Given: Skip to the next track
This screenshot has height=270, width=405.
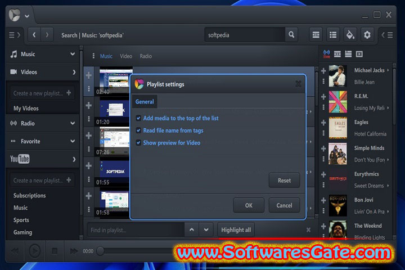Looking at the screenshot, I should coord(74,251).
